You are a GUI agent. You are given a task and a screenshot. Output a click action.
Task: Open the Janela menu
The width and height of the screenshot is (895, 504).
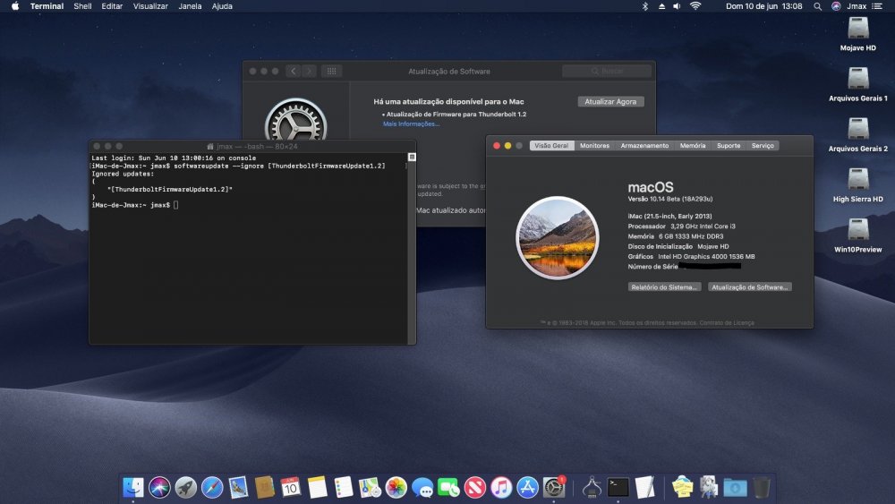pos(190,6)
